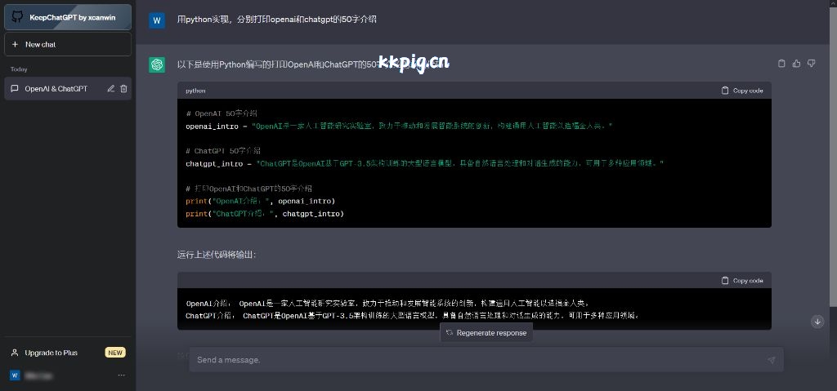Copy code from the python code block
Image resolution: width=837 pixels, height=391 pixels.
tap(742, 91)
